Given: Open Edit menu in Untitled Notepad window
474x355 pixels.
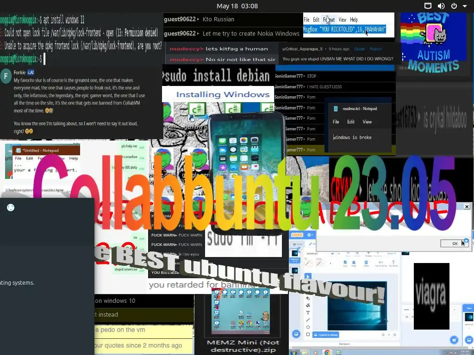Looking at the screenshot, I should pos(29,158).
